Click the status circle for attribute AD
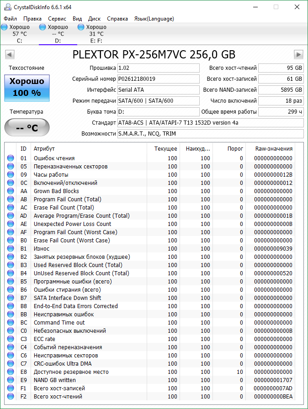 (11, 215)
